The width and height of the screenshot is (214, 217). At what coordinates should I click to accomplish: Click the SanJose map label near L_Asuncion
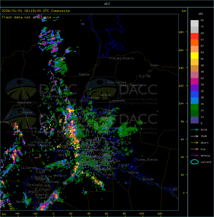105,95
